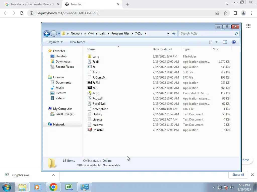This screenshot has height=192, width=257.
Task: Open a new Chrome tab
Action: click(x=128, y=4)
